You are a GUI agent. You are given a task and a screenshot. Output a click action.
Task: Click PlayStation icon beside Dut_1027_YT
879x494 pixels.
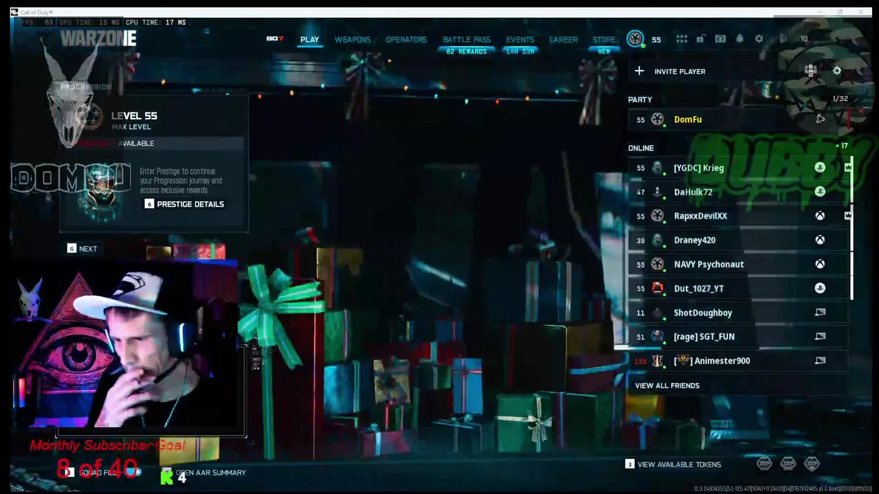820,288
